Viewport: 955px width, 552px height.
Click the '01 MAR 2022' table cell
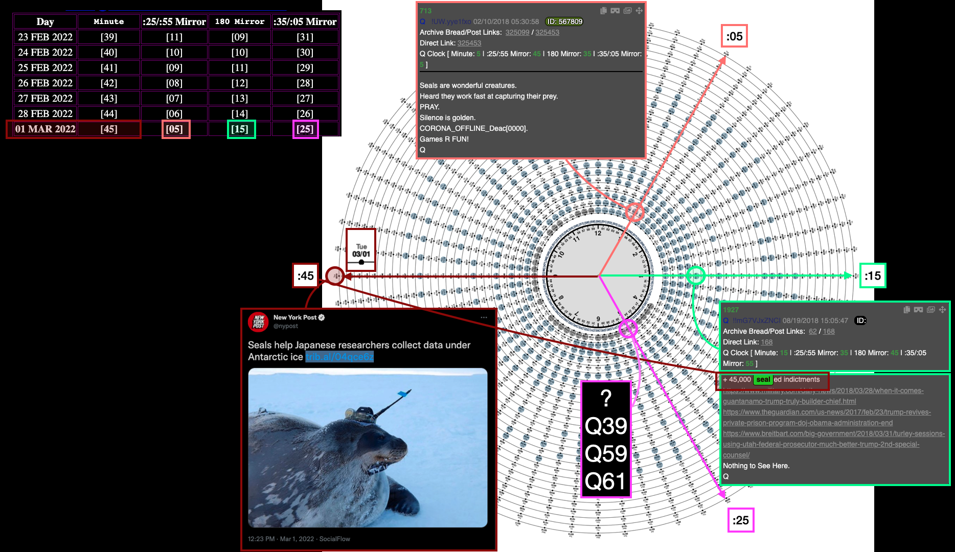pos(45,129)
